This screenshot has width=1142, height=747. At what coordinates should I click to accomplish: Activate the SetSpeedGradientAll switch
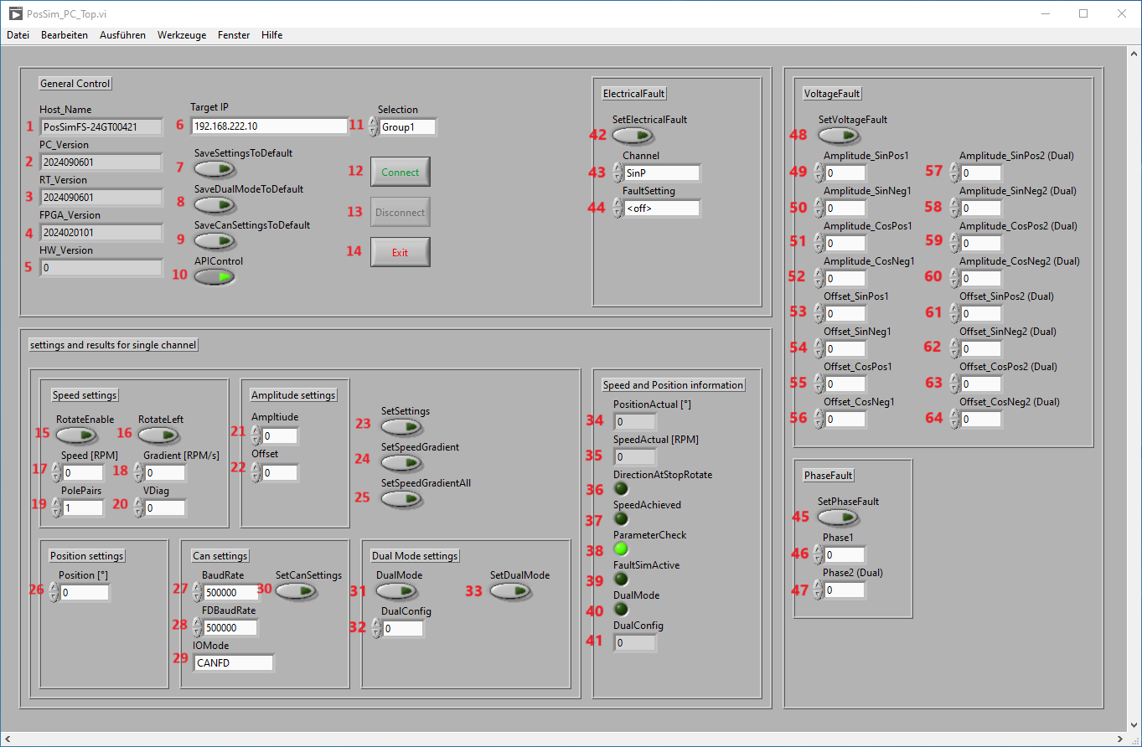[x=401, y=499]
